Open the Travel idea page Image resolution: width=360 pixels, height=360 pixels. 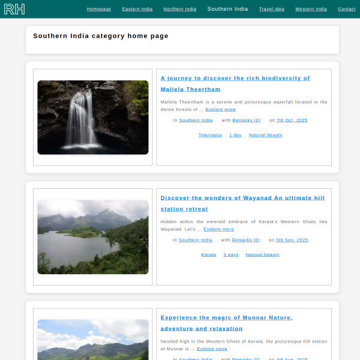272,9
